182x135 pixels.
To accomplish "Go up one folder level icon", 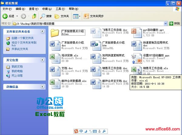I will 34,16.
